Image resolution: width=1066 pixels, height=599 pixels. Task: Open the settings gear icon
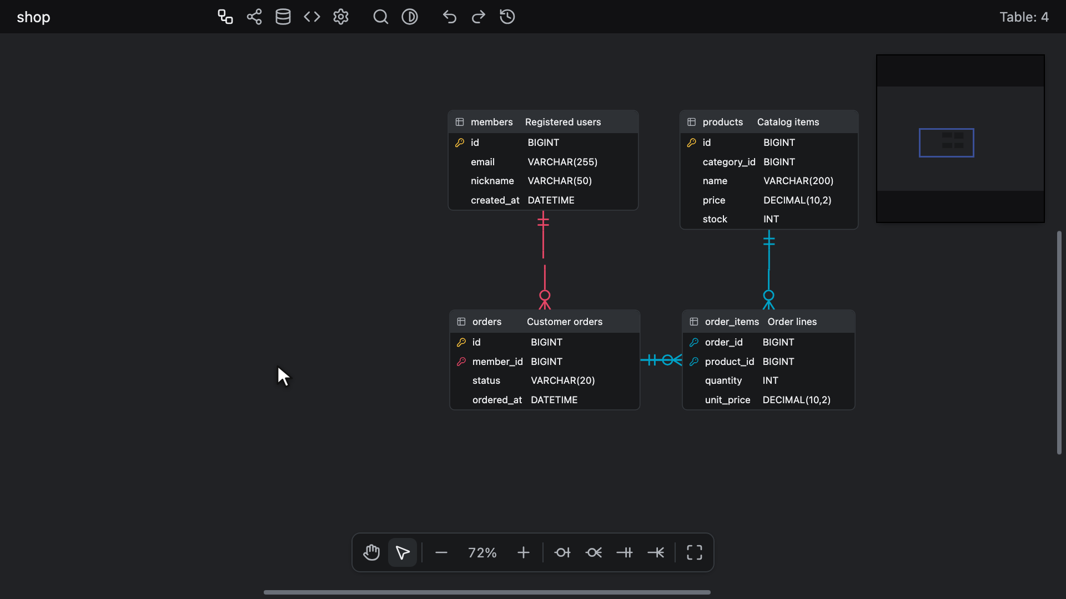click(x=341, y=17)
